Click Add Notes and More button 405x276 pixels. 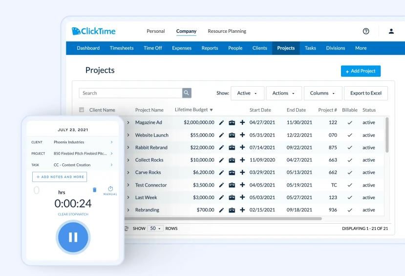[x=60, y=177]
